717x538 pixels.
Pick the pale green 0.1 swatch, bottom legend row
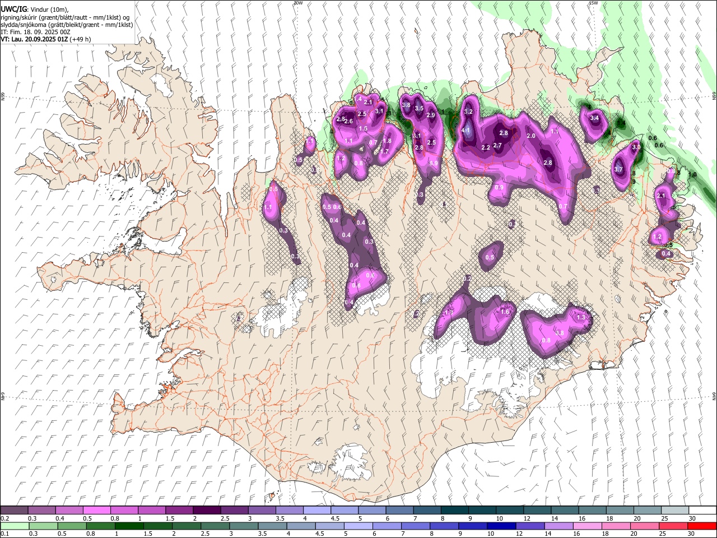tap(14, 526)
